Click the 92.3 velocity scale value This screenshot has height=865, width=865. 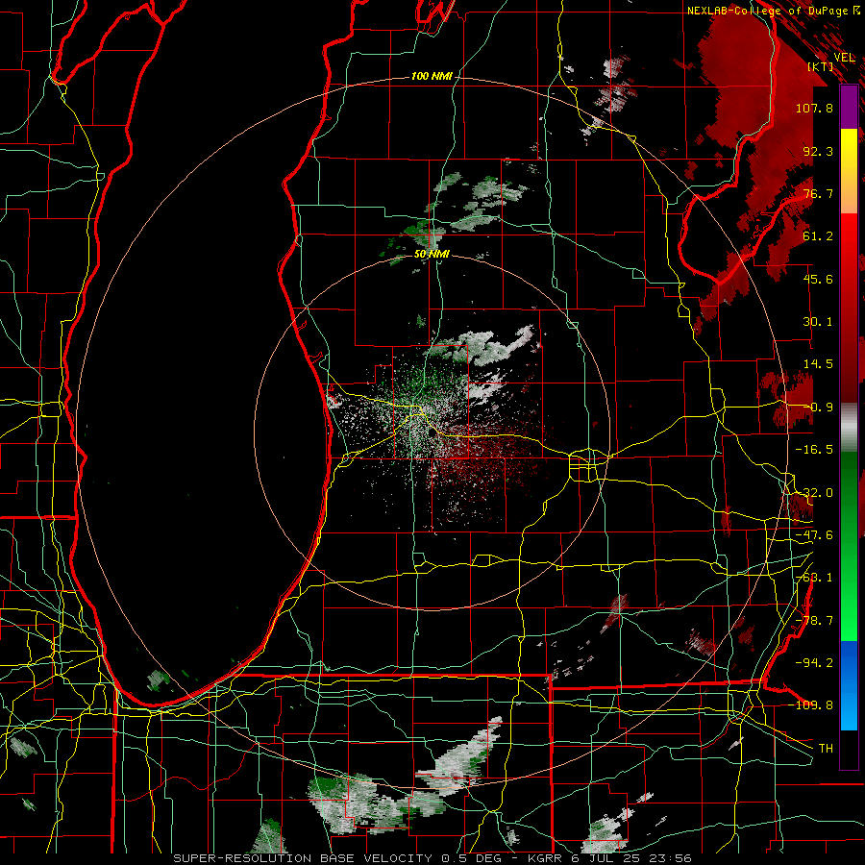click(818, 151)
